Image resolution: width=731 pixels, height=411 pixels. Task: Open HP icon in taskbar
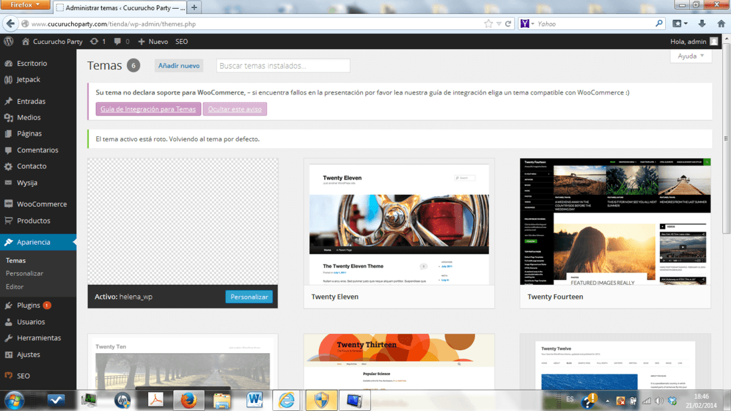click(x=122, y=400)
